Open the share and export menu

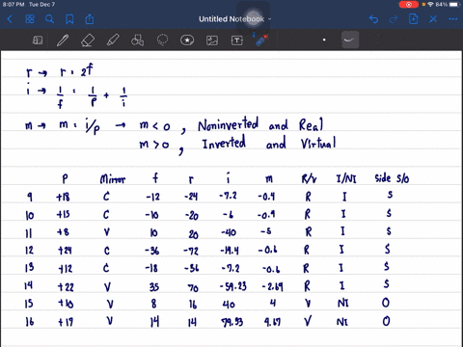coord(90,19)
